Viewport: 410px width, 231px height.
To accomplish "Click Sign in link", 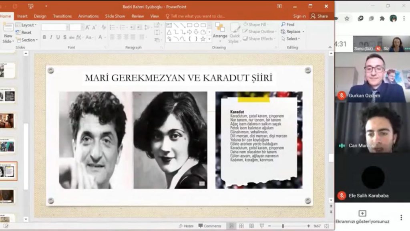I will click(x=299, y=16).
